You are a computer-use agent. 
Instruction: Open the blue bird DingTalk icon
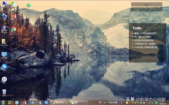(4, 67)
